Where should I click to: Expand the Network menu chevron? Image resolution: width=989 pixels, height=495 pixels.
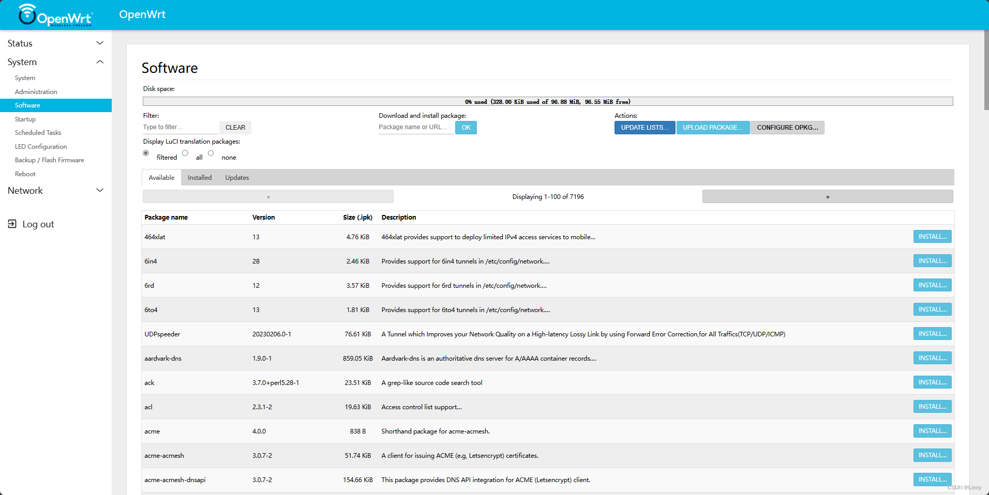(100, 190)
